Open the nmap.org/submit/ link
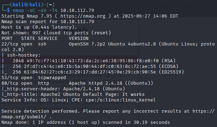217x127 pixels. coord(24,117)
